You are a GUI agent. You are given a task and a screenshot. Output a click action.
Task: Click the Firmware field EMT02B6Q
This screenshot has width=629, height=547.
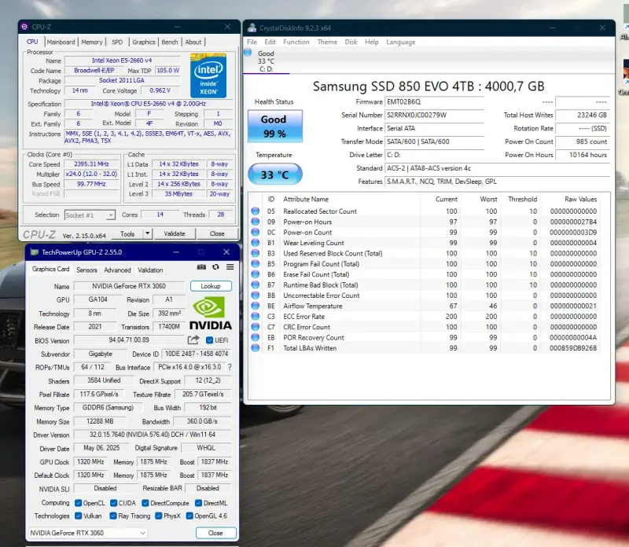[x=434, y=102]
